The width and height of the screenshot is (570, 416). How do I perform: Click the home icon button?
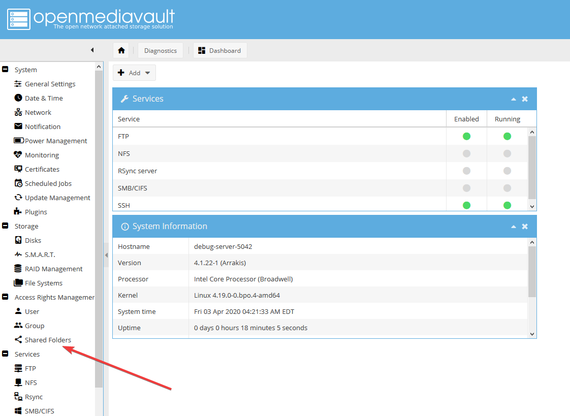click(121, 51)
